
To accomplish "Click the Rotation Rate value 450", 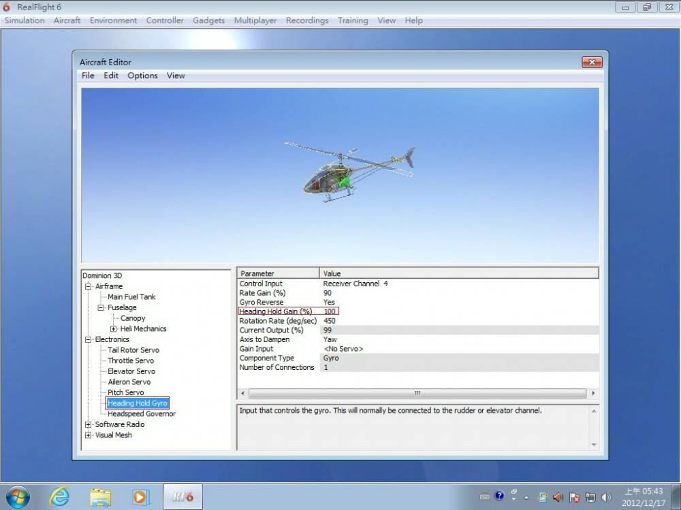I will tap(330, 321).
